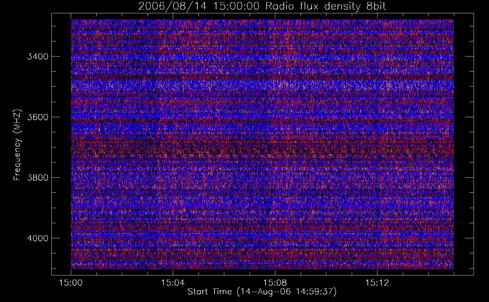Click the plot title "2006/08/14 15:00:00 Radio flux density 8bit"

pos(262,6)
